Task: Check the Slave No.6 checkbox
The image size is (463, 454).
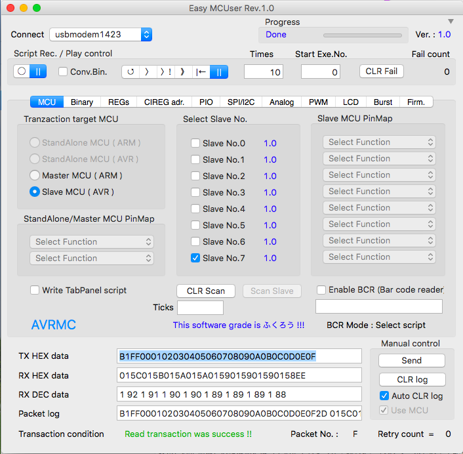Action: pos(195,241)
